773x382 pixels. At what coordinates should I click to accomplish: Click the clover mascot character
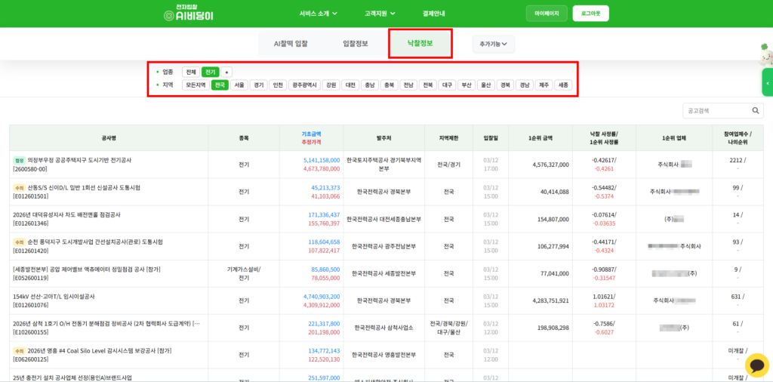click(765, 54)
